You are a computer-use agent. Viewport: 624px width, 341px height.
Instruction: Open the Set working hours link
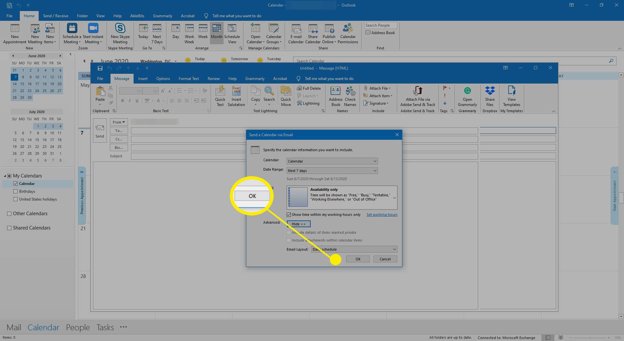(382, 215)
